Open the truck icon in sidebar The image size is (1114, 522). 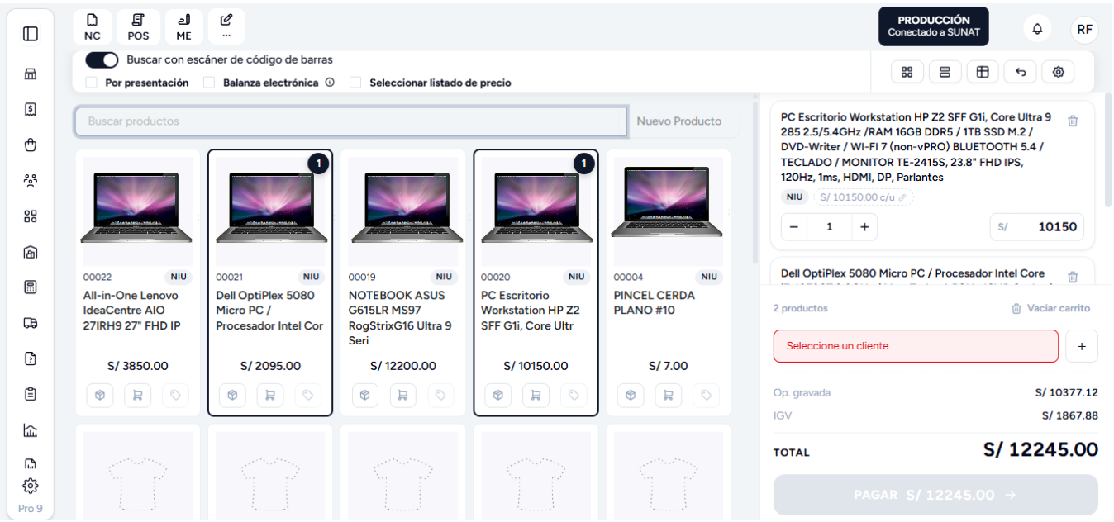pos(31,323)
